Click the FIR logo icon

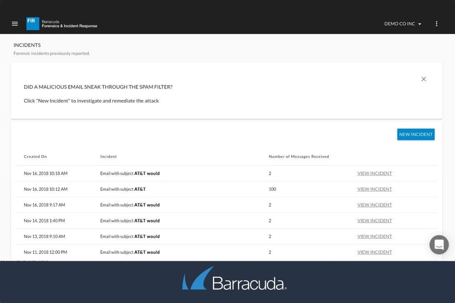(33, 24)
